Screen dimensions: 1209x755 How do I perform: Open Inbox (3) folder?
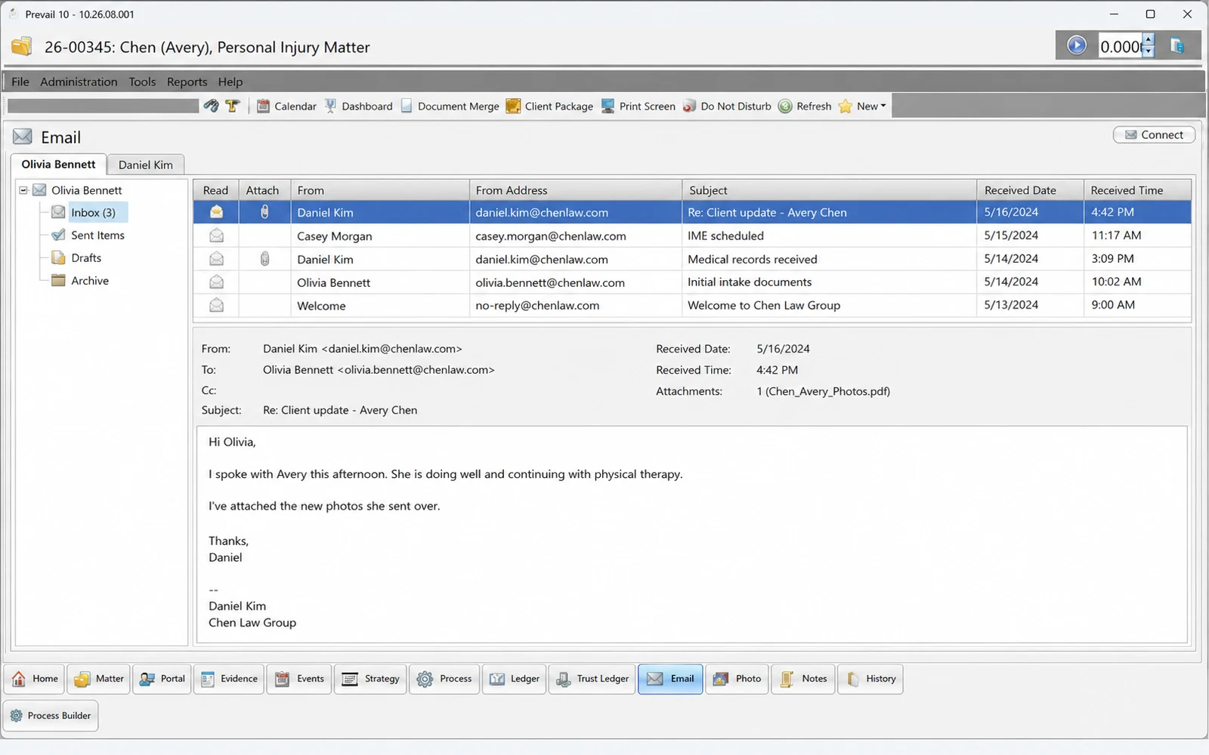click(x=93, y=213)
